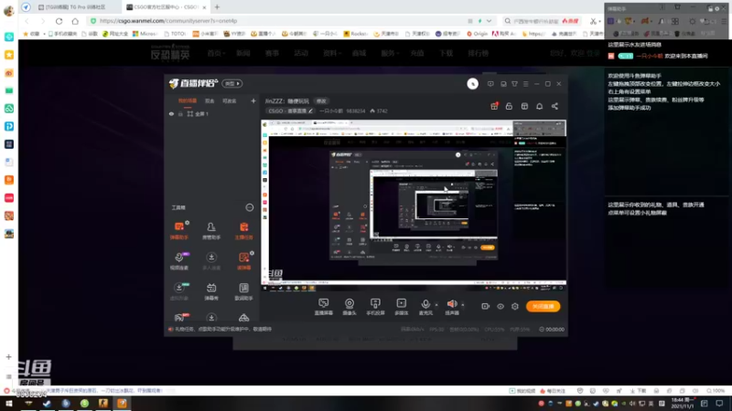The width and height of the screenshot is (732, 411).
Task: Open the notification bell in streaming app
Action: (539, 106)
